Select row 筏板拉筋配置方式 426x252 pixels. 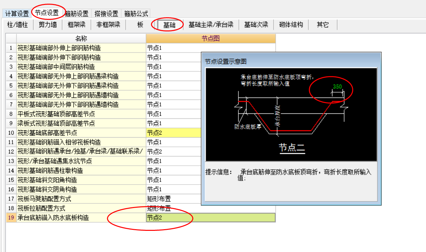pos(81,208)
